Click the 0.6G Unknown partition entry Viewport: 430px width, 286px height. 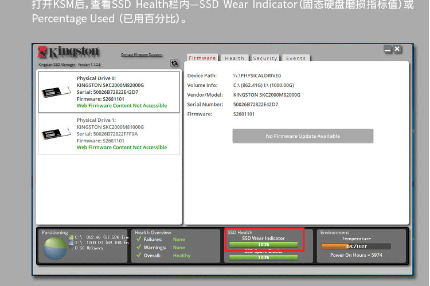[x=89, y=248]
